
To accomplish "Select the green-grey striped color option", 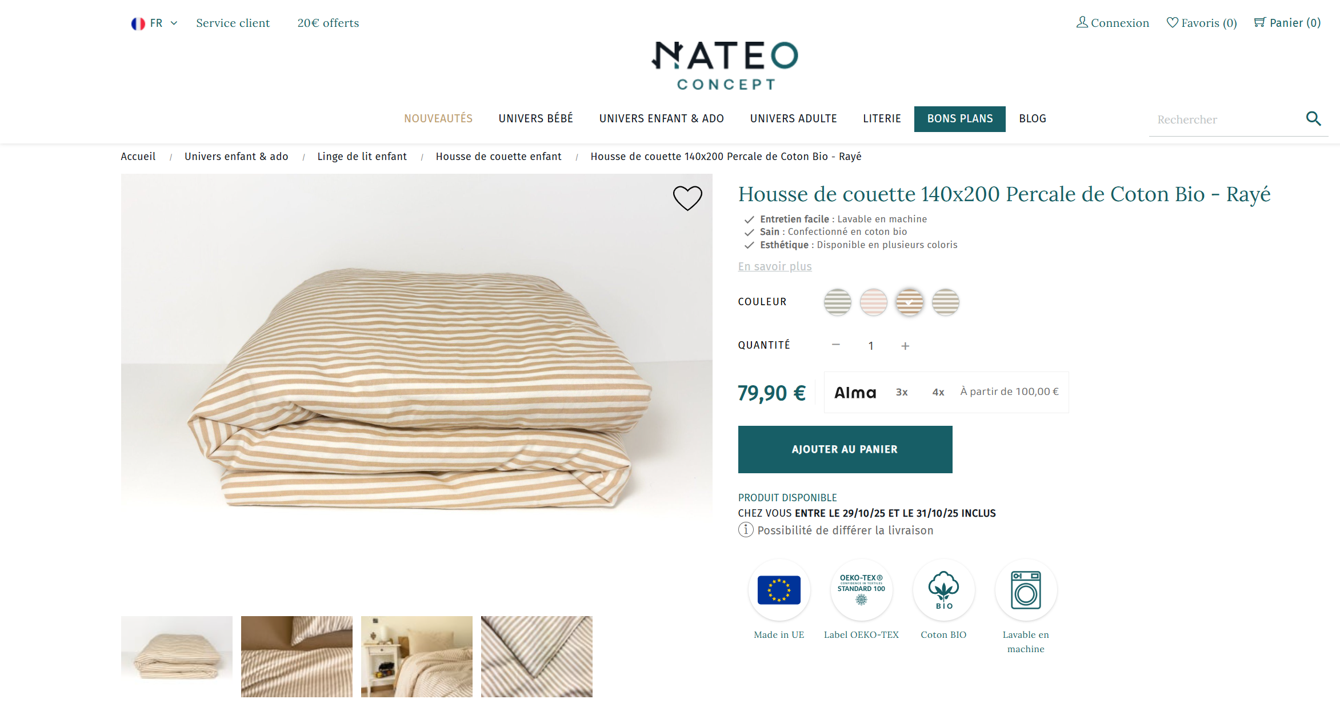I will coord(837,302).
